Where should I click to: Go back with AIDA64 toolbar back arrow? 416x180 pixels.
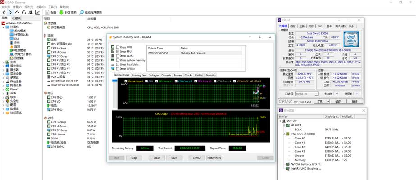click(x=4, y=12)
